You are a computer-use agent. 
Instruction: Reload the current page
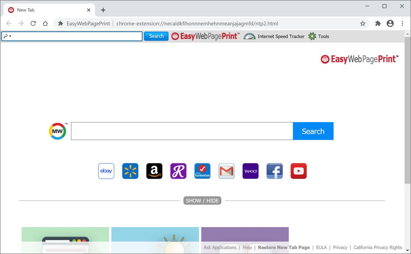tap(33, 23)
